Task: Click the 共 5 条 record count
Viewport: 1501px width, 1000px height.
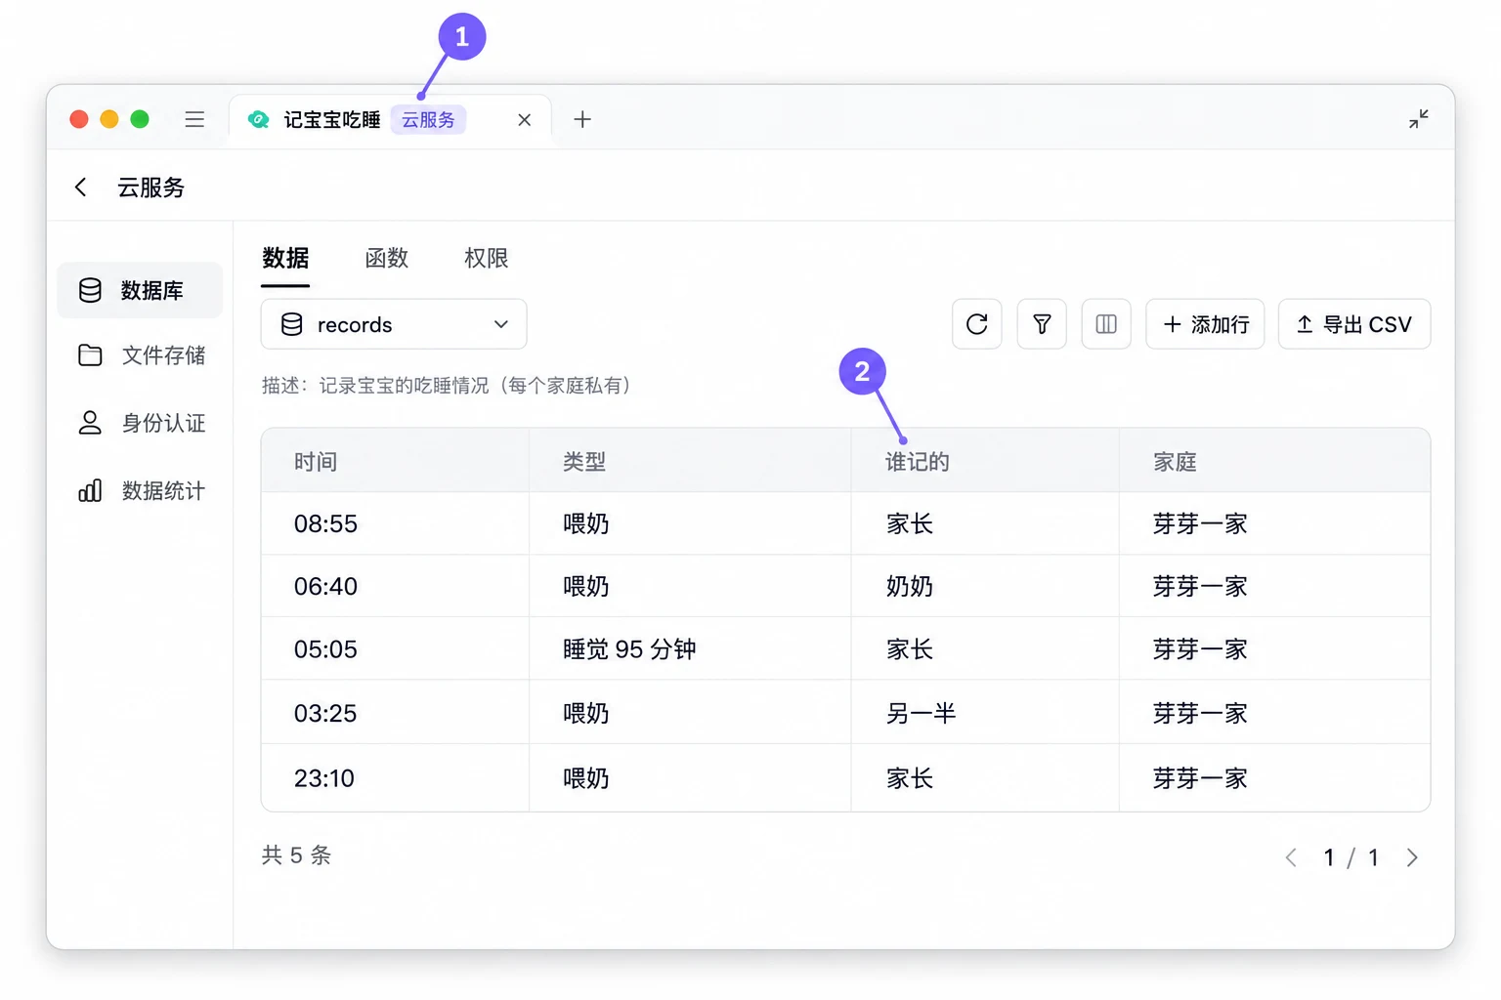Action: coord(296,855)
